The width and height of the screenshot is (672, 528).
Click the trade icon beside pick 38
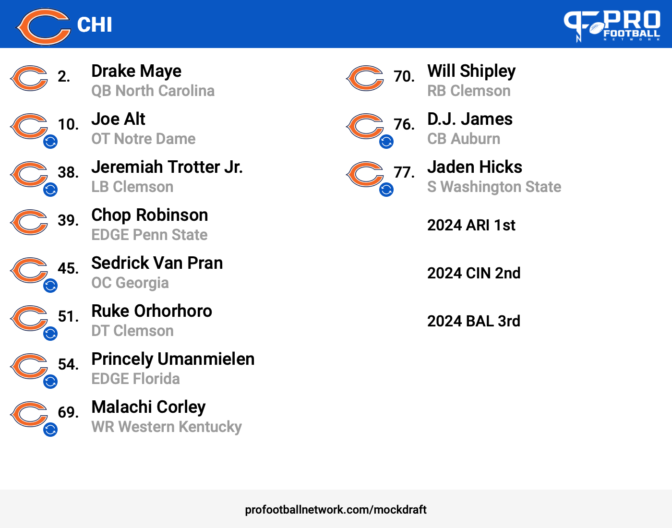[50, 190]
